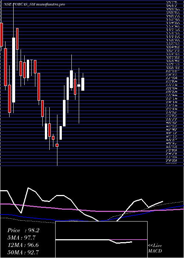Click the 'Price : 98.2' readout

(x=23, y=230)
